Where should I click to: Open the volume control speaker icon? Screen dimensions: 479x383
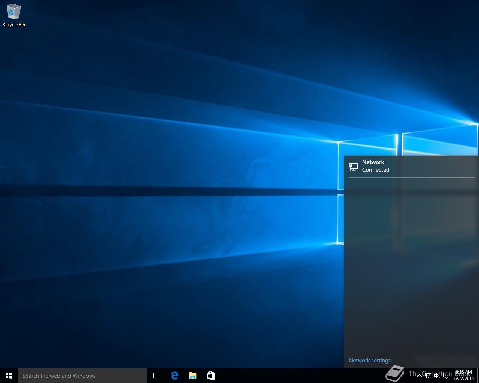pos(437,376)
